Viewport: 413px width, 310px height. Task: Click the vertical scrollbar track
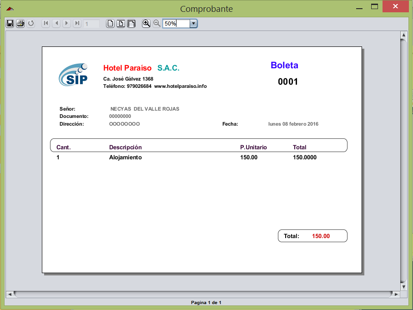(403, 161)
